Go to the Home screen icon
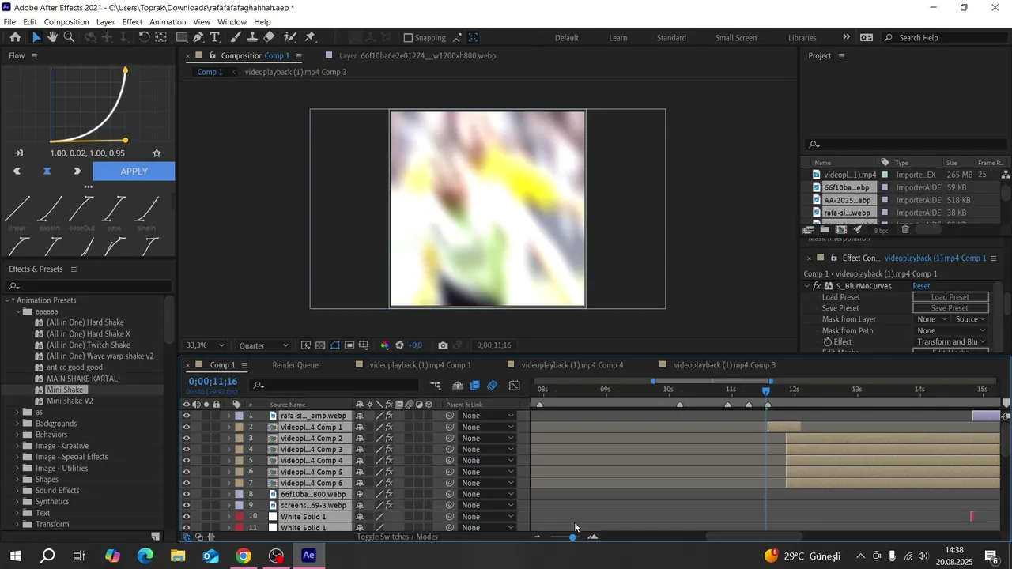Image resolution: width=1012 pixels, height=569 pixels. point(15,37)
